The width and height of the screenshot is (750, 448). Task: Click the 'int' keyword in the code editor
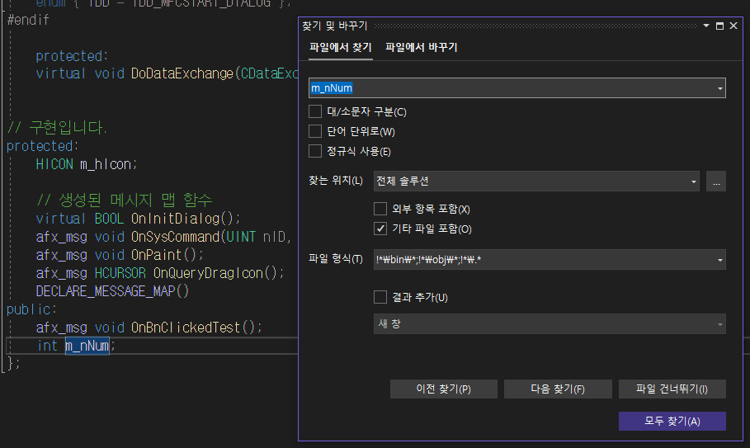(x=47, y=346)
